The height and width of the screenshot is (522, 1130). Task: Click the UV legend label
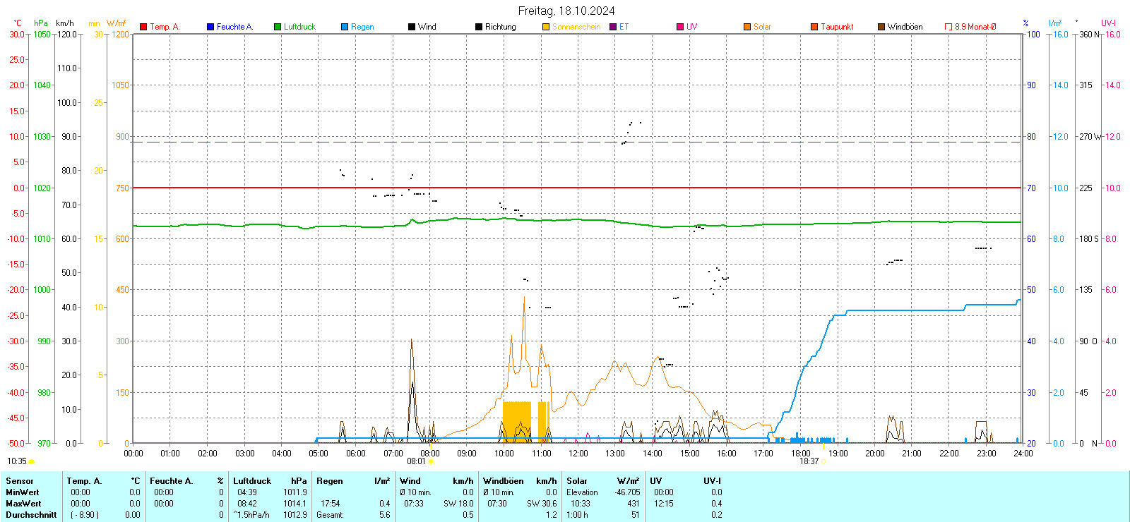click(x=691, y=27)
